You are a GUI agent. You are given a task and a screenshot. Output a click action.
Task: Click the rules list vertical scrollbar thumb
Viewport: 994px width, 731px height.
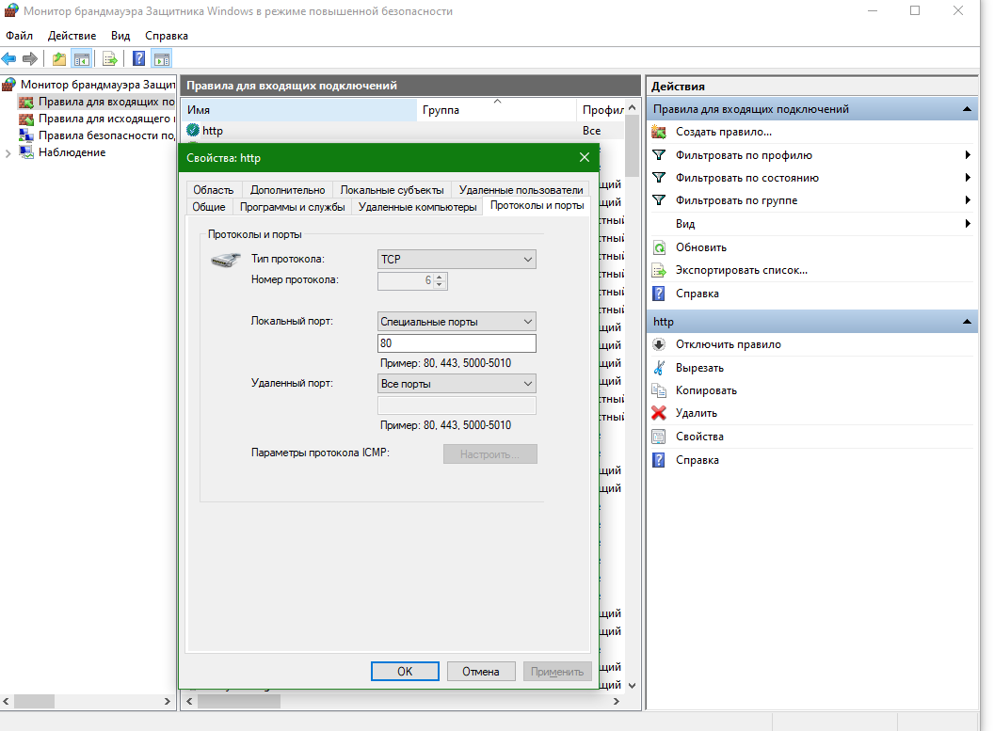[x=632, y=147]
